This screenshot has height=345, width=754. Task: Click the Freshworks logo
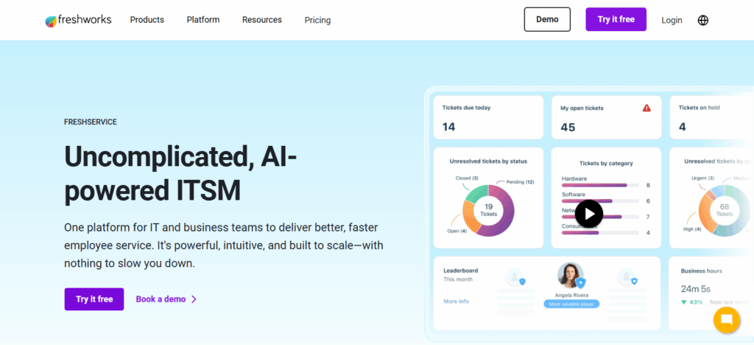tap(78, 20)
